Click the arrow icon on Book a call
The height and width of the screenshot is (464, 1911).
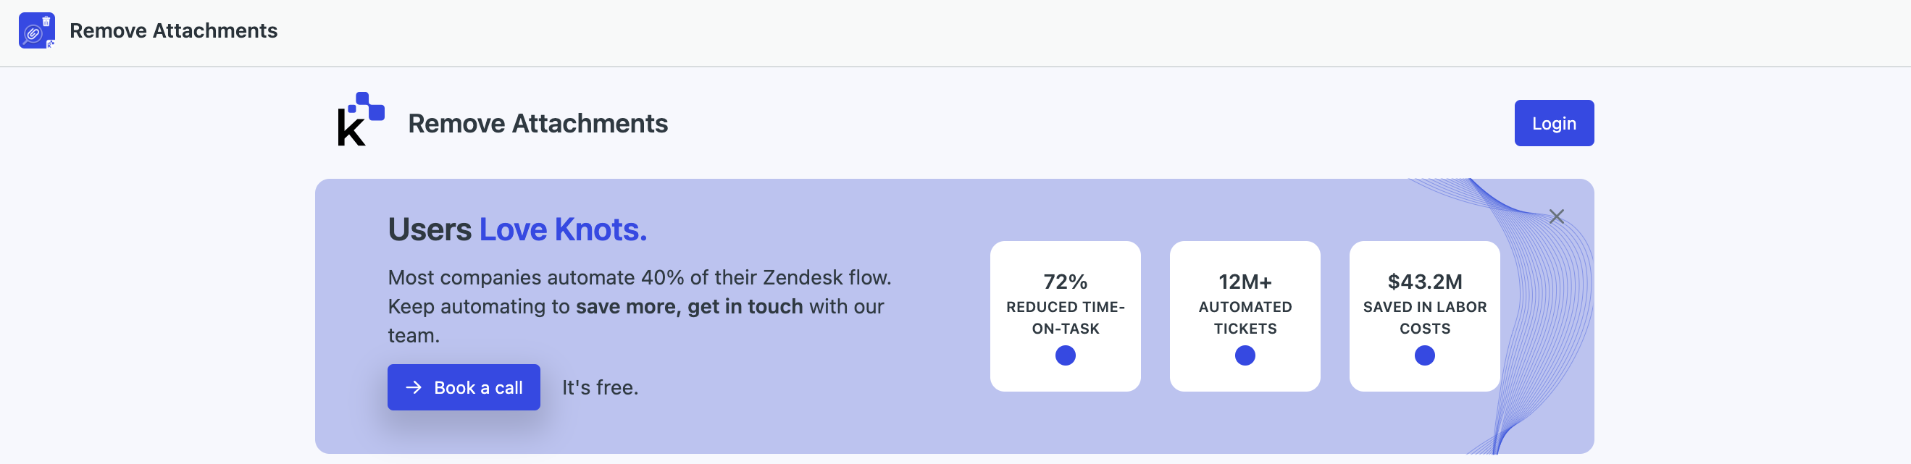coord(413,387)
